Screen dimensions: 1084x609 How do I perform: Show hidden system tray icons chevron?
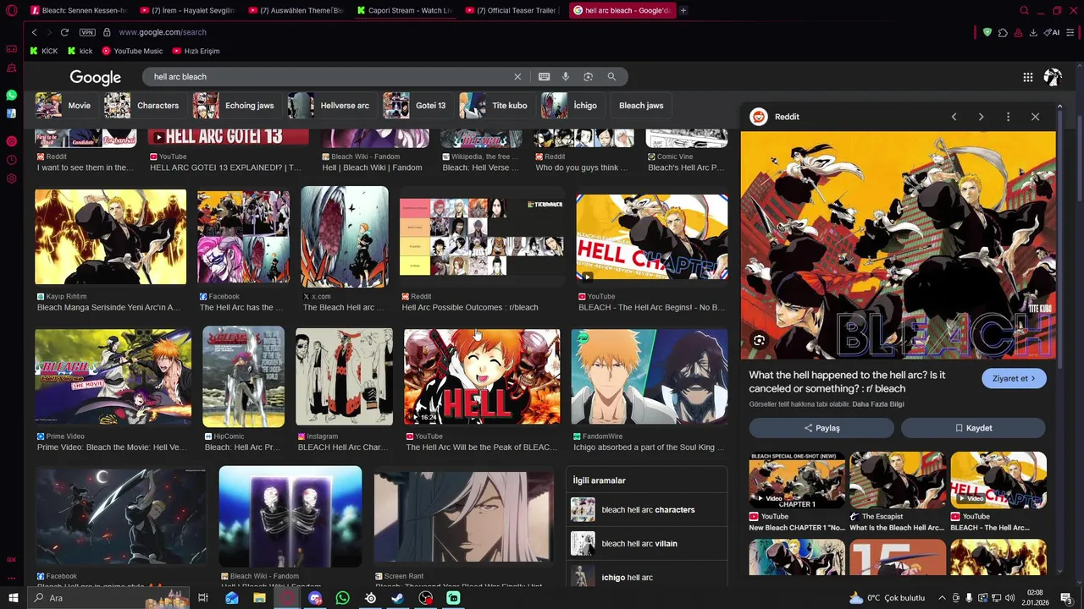coord(942,598)
